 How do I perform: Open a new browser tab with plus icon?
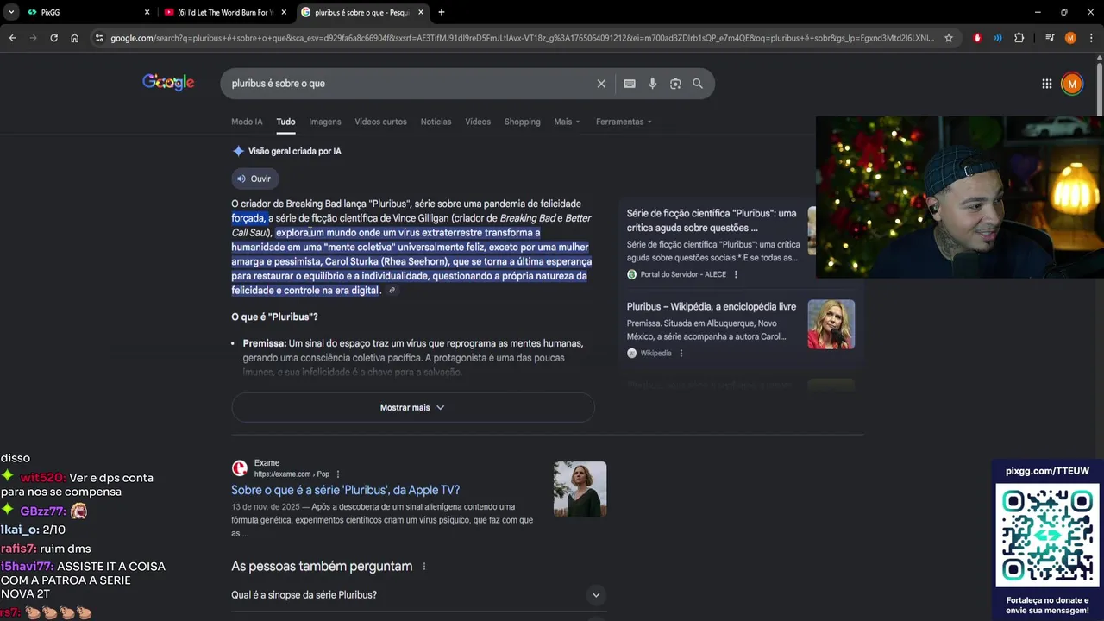click(442, 12)
